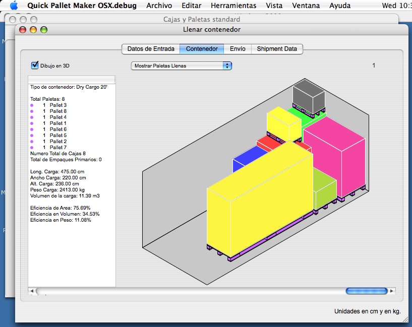This screenshot has width=412, height=327.
Task: Zoom the Llenar contenedor window
Action: coord(43,30)
